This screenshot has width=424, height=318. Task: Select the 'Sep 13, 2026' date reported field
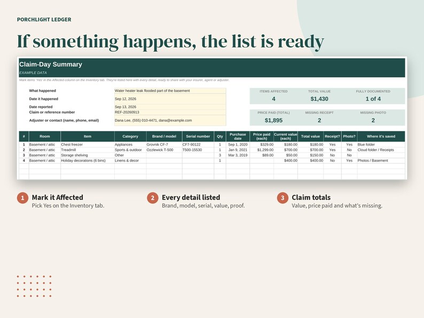point(170,107)
